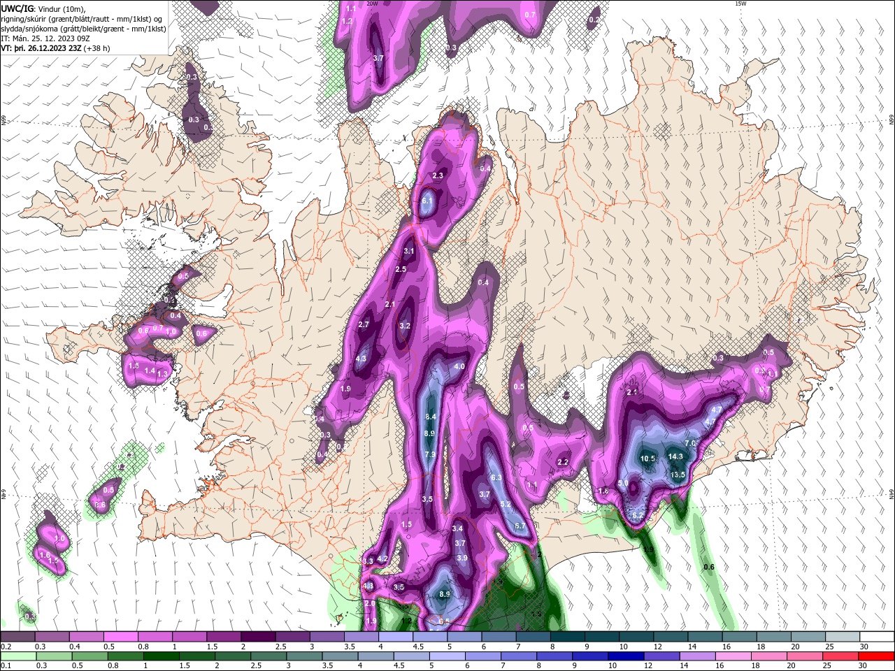Click the 2.2 snowfall value
Image resolution: width=895 pixels, height=671 pixels.
pyautogui.click(x=563, y=462)
